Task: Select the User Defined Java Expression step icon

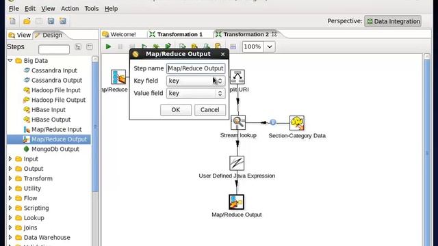Action: point(237,163)
